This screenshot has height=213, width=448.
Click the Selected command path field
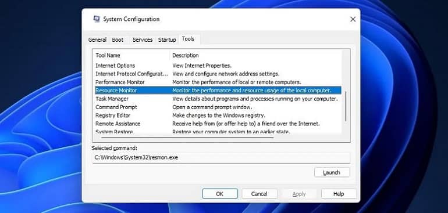pyautogui.click(x=221, y=158)
